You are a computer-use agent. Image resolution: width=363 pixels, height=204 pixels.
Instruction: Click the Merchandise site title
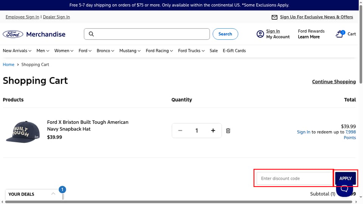tap(46, 34)
